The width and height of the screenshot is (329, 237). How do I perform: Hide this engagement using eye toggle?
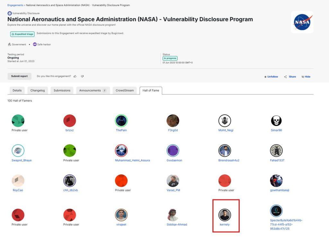point(306,77)
